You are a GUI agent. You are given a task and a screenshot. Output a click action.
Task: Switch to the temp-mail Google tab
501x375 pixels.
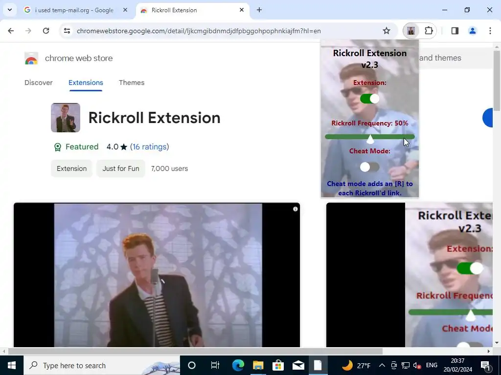(x=75, y=10)
